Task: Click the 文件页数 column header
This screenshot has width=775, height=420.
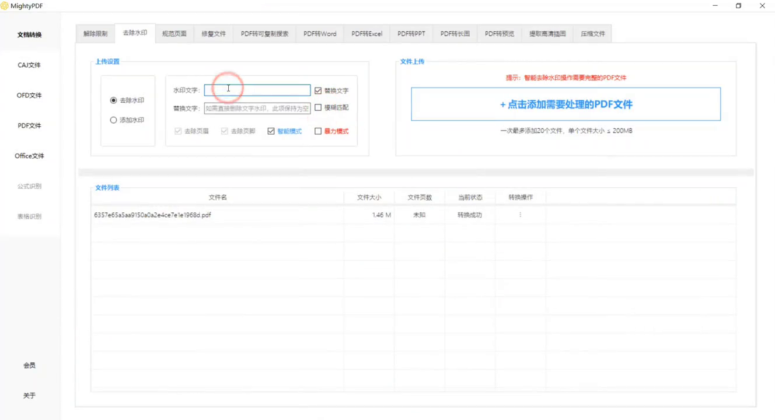Action: coord(420,198)
